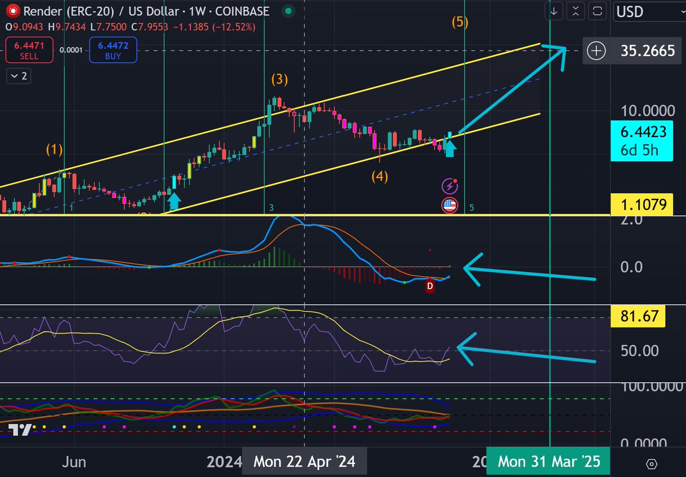This screenshot has width=686, height=477.
Task: Select the (4) Elliott wave label
Action: (379, 176)
